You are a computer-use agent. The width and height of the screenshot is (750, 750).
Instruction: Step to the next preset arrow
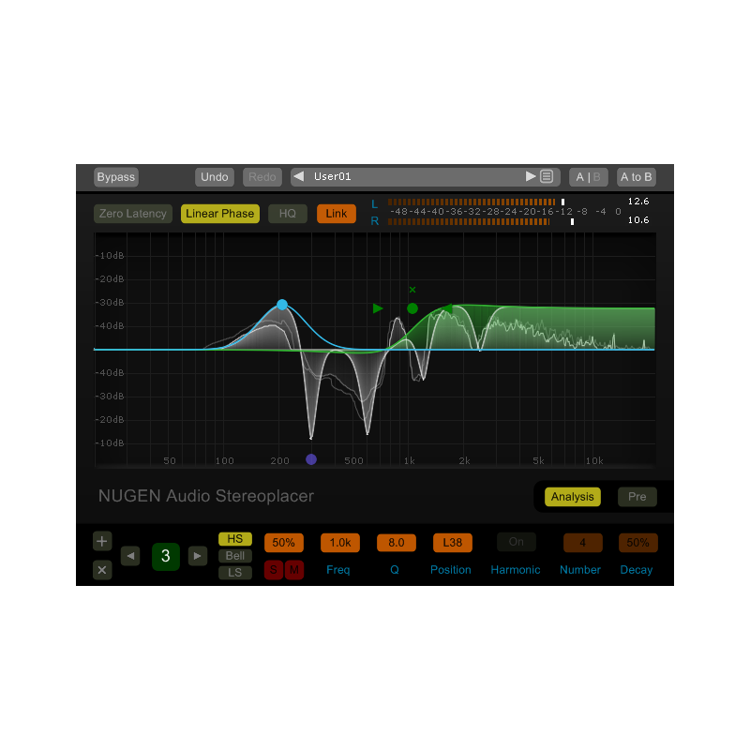click(x=531, y=176)
